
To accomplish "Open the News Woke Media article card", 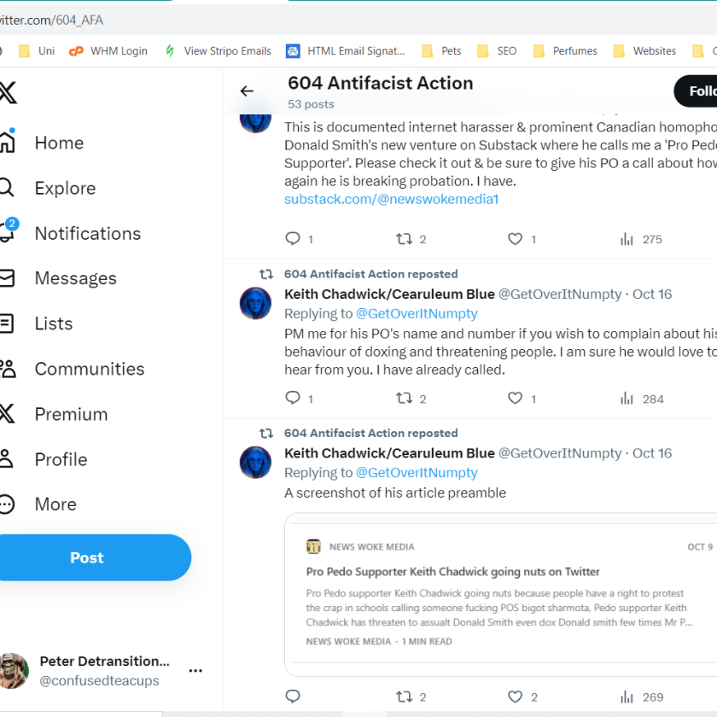I will (x=501, y=594).
